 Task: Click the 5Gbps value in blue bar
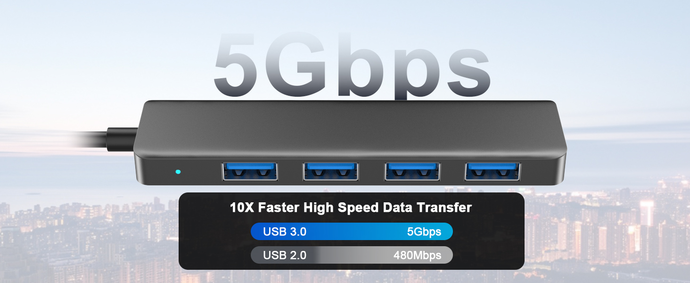424,232
